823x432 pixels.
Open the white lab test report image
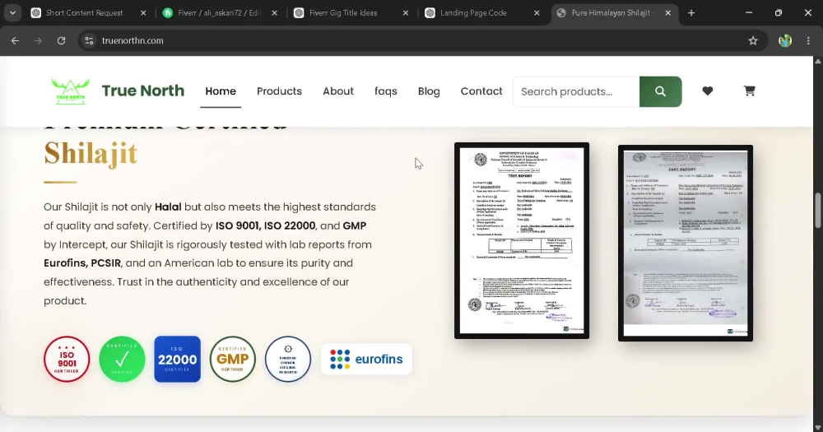coord(522,240)
